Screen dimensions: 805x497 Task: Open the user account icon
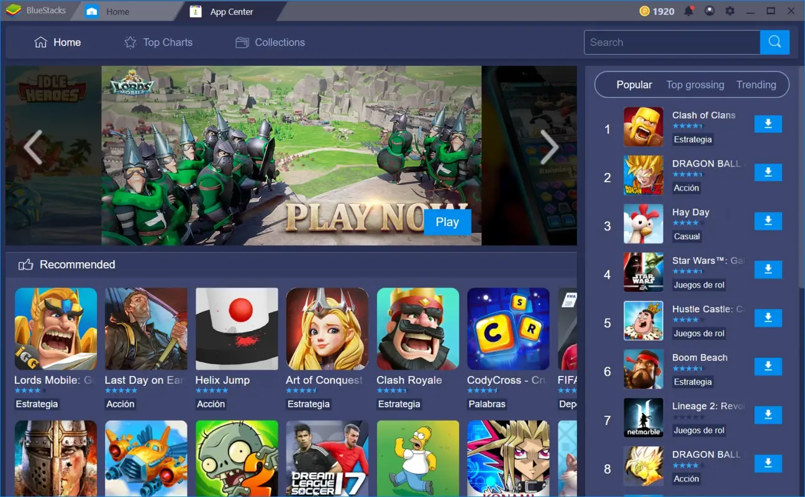(x=709, y=11)
